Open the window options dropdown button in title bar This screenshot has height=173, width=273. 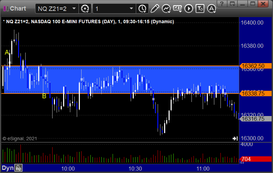(x=232, y=4)
